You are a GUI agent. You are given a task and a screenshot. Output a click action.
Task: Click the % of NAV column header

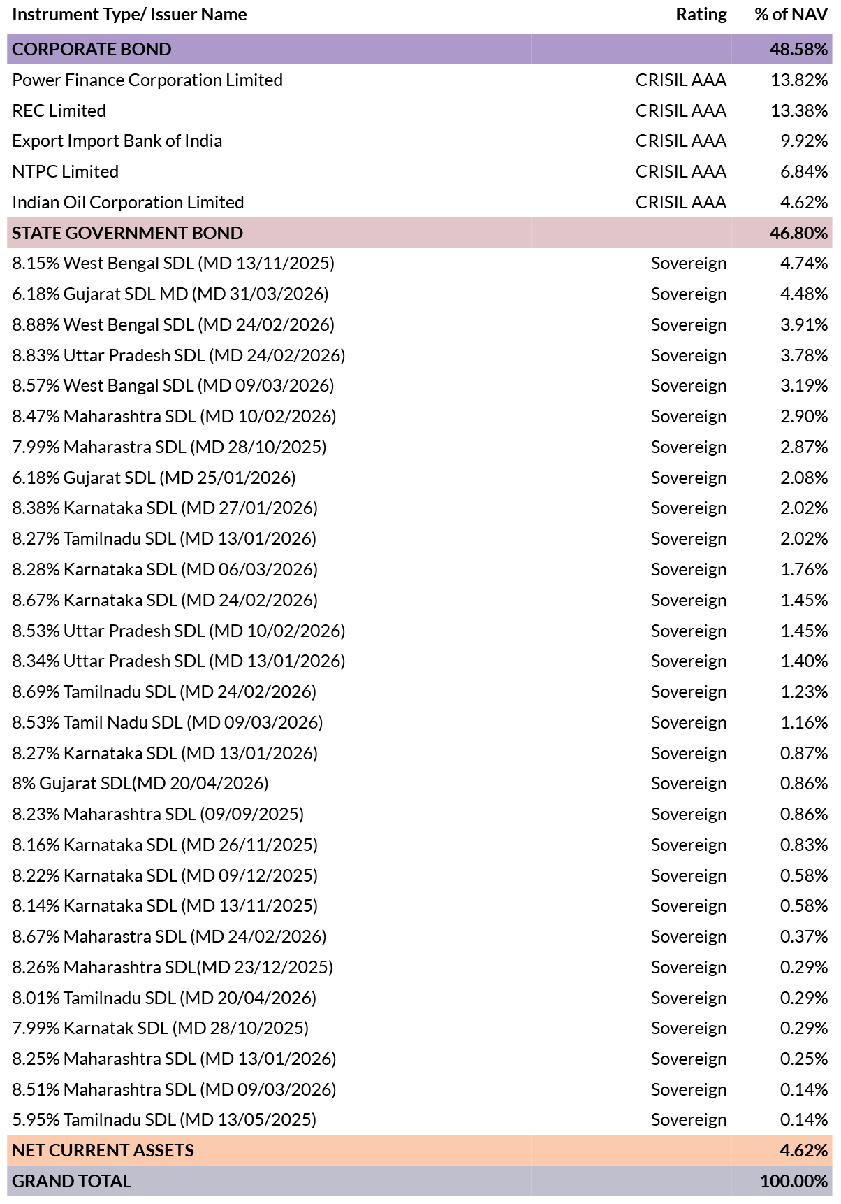(x=791, y=15)
